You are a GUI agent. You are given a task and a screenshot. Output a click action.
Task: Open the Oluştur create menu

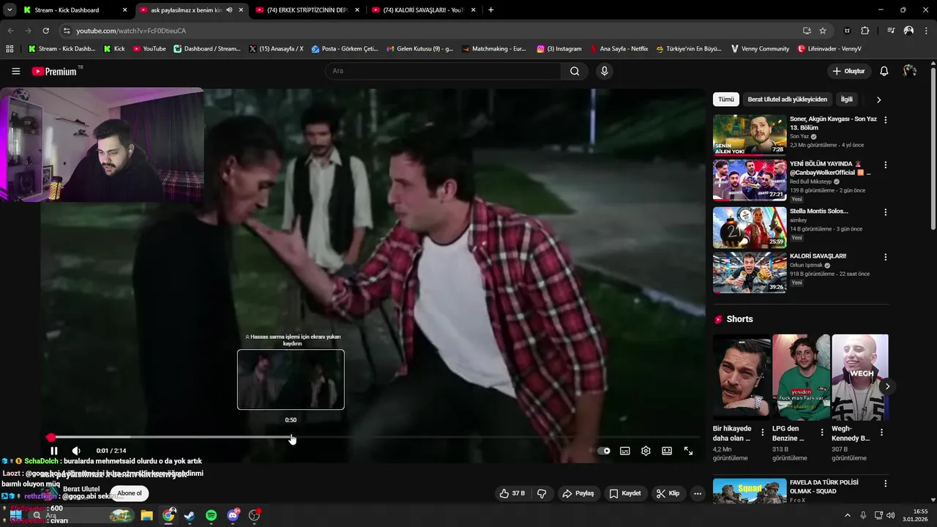click(849, 71)
